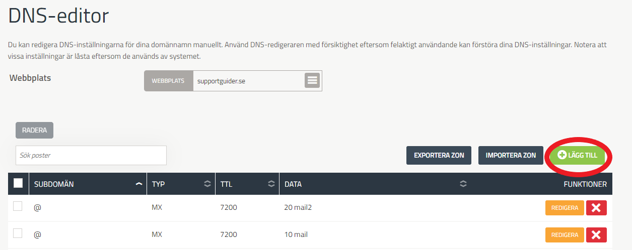Image resolution: width=632 pixels, height=250 pixels.
Task: Sort by Subdomän column arrow
Action: (x=139, y=184)
